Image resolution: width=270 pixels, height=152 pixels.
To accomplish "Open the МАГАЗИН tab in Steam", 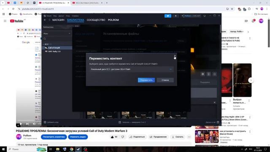I will point(58,20).
